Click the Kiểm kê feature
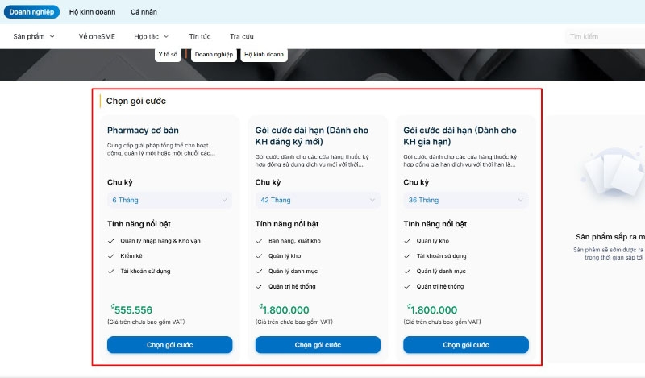The width and height of the screenshot is (645, 378). click(x=131, y=255)
